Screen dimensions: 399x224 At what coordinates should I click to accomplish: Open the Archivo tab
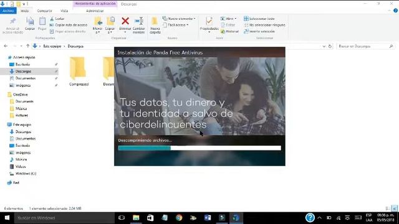(8, 11)
